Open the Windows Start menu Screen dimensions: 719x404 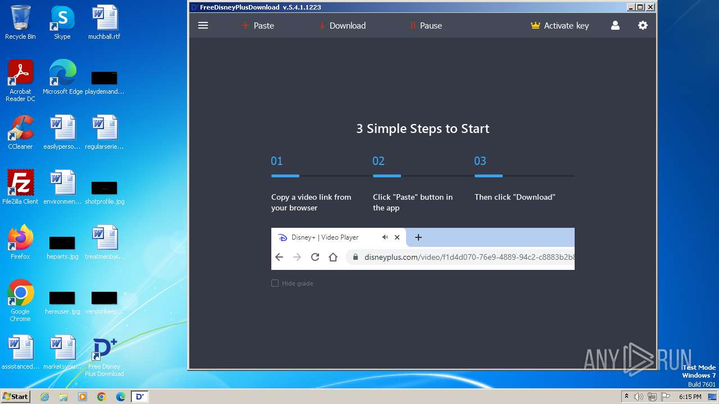(16, 397)
